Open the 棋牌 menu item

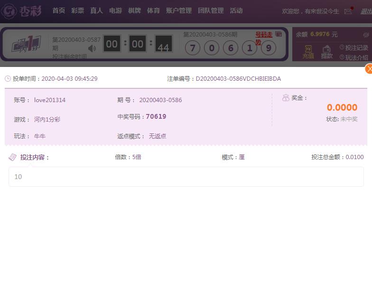[134, 10]
